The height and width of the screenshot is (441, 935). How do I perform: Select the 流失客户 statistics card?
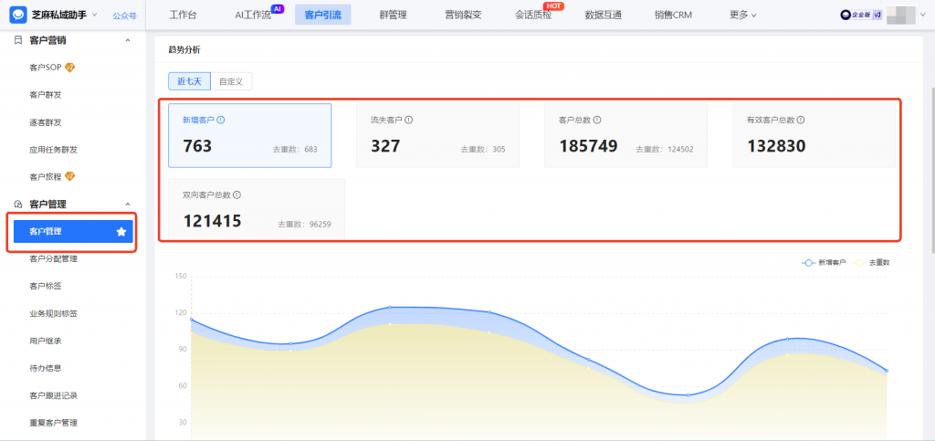click(x=437, y=135)
